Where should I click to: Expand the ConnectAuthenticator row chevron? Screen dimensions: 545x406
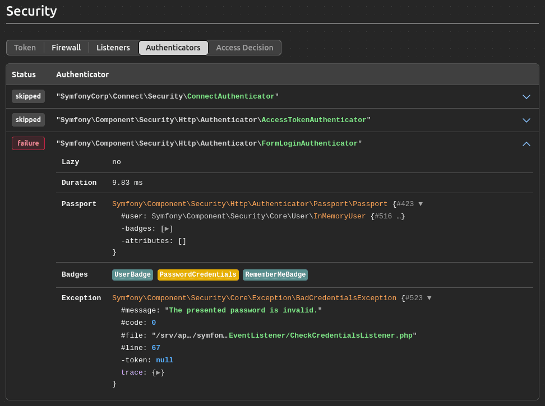(x=526, y=97)
